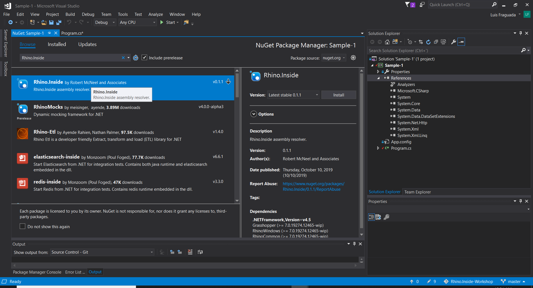This screenshot has width=533, height=288.
Task: Click Rhino.Inside-Workshop repository in status bar
Action: (468, 282)
